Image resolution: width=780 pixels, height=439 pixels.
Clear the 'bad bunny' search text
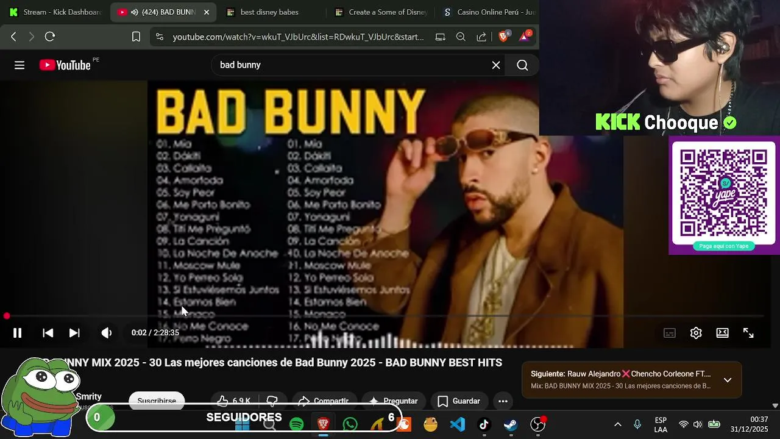496,65
